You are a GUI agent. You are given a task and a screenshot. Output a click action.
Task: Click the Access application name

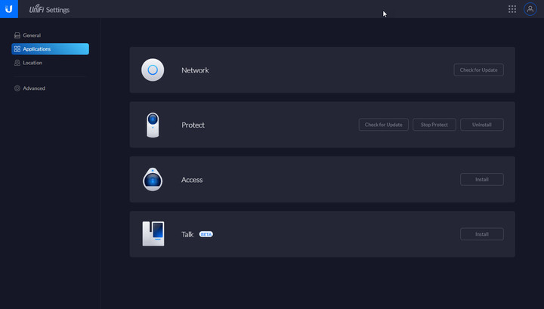tap(192, 180)
